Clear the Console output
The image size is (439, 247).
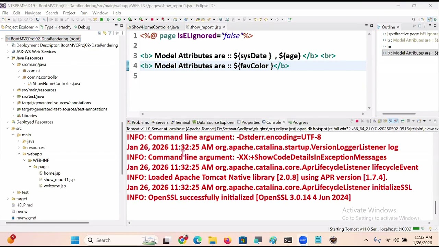[375, 121]
